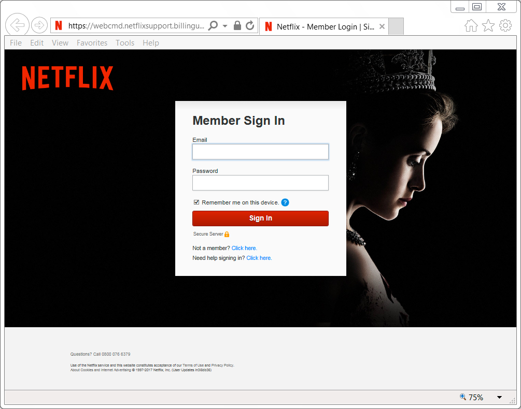Click the Terms of Use footer link
The height and width of the screenshot is (409, 521).
click(193, 365)
